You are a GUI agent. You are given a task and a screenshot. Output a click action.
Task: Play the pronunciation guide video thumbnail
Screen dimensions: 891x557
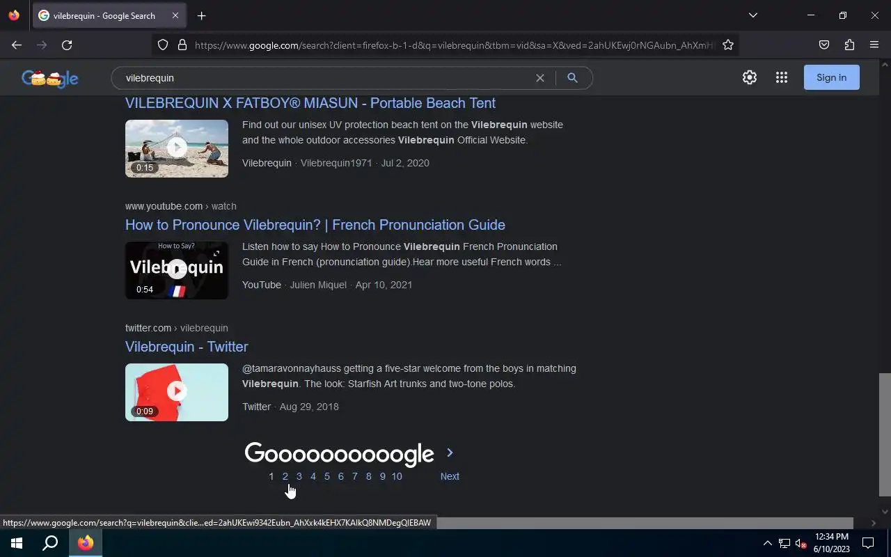(177, 270)
